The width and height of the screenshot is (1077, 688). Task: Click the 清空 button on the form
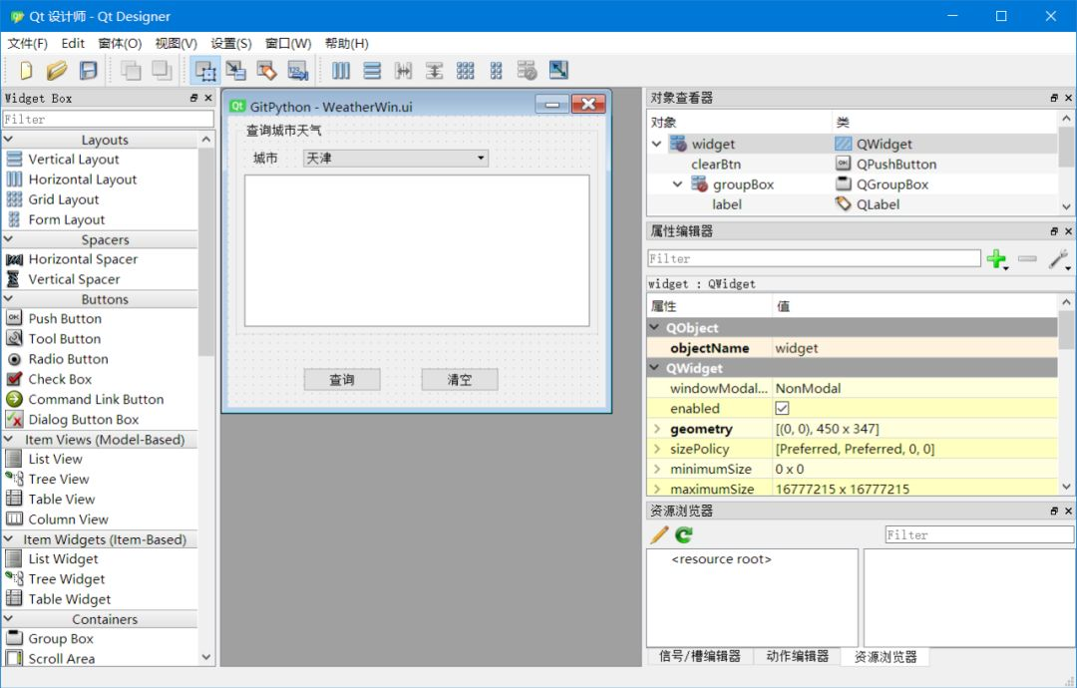tap(460, 380)
